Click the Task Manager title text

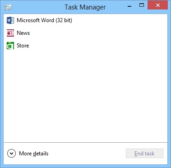click(85, 7)
